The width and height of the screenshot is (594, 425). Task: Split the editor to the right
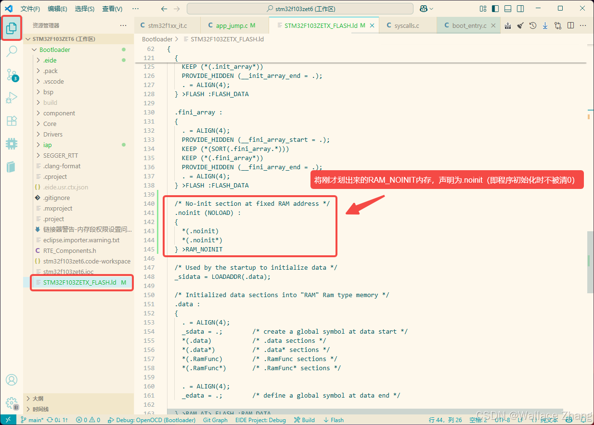click(570, 25)
